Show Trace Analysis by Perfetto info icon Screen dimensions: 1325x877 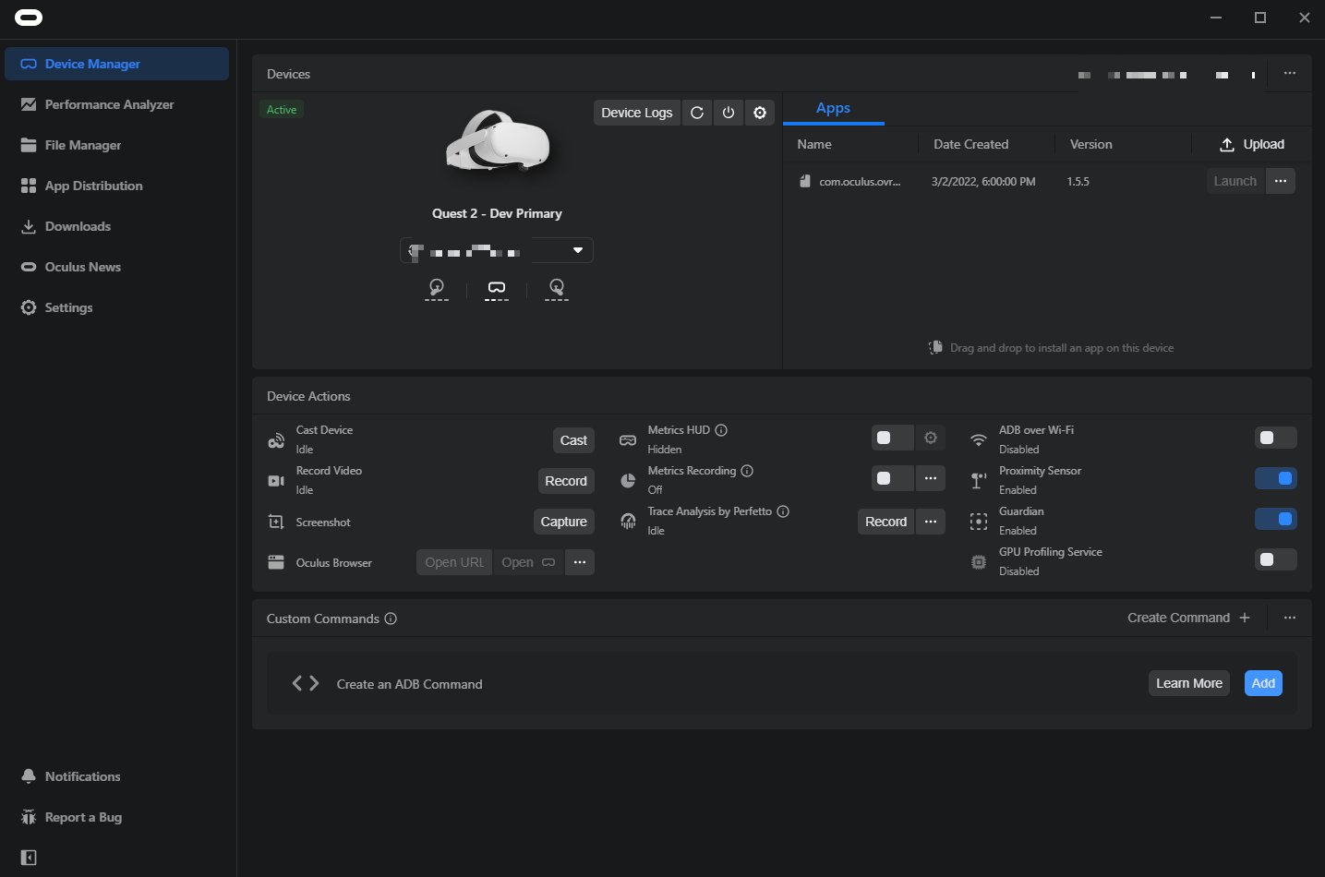783,511
